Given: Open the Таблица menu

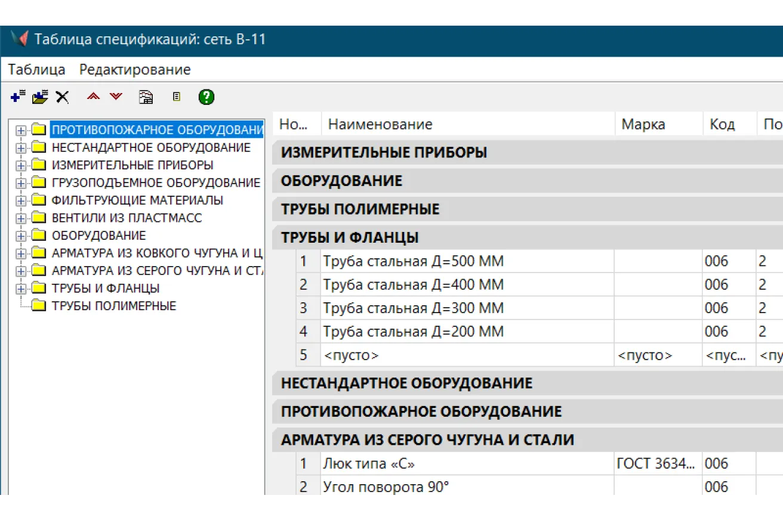Looking at the screenshot, I should pyautogui.click(x=36, y=69).
